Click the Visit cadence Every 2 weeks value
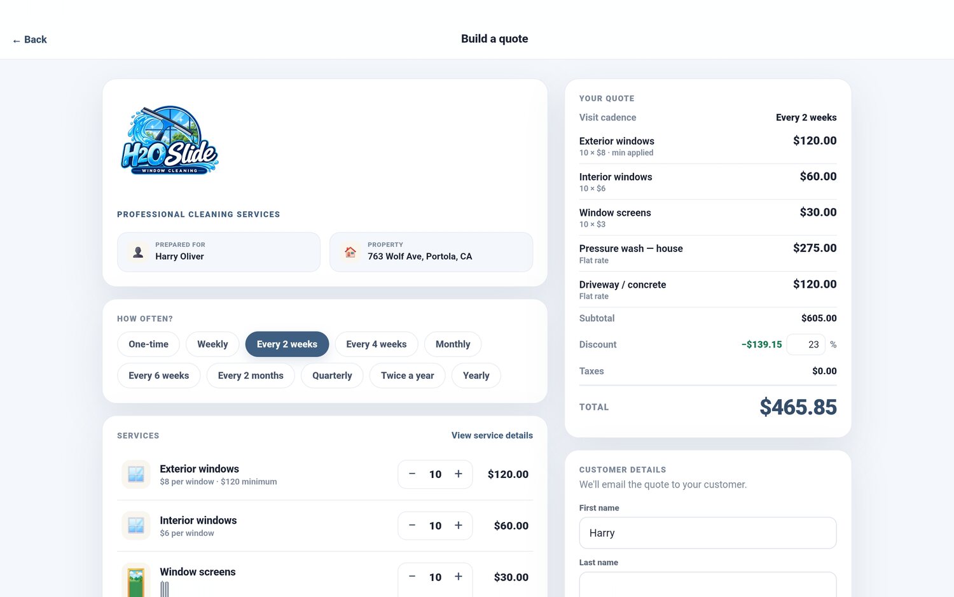This screenshot has width=954, height=597. click(806, 117)
